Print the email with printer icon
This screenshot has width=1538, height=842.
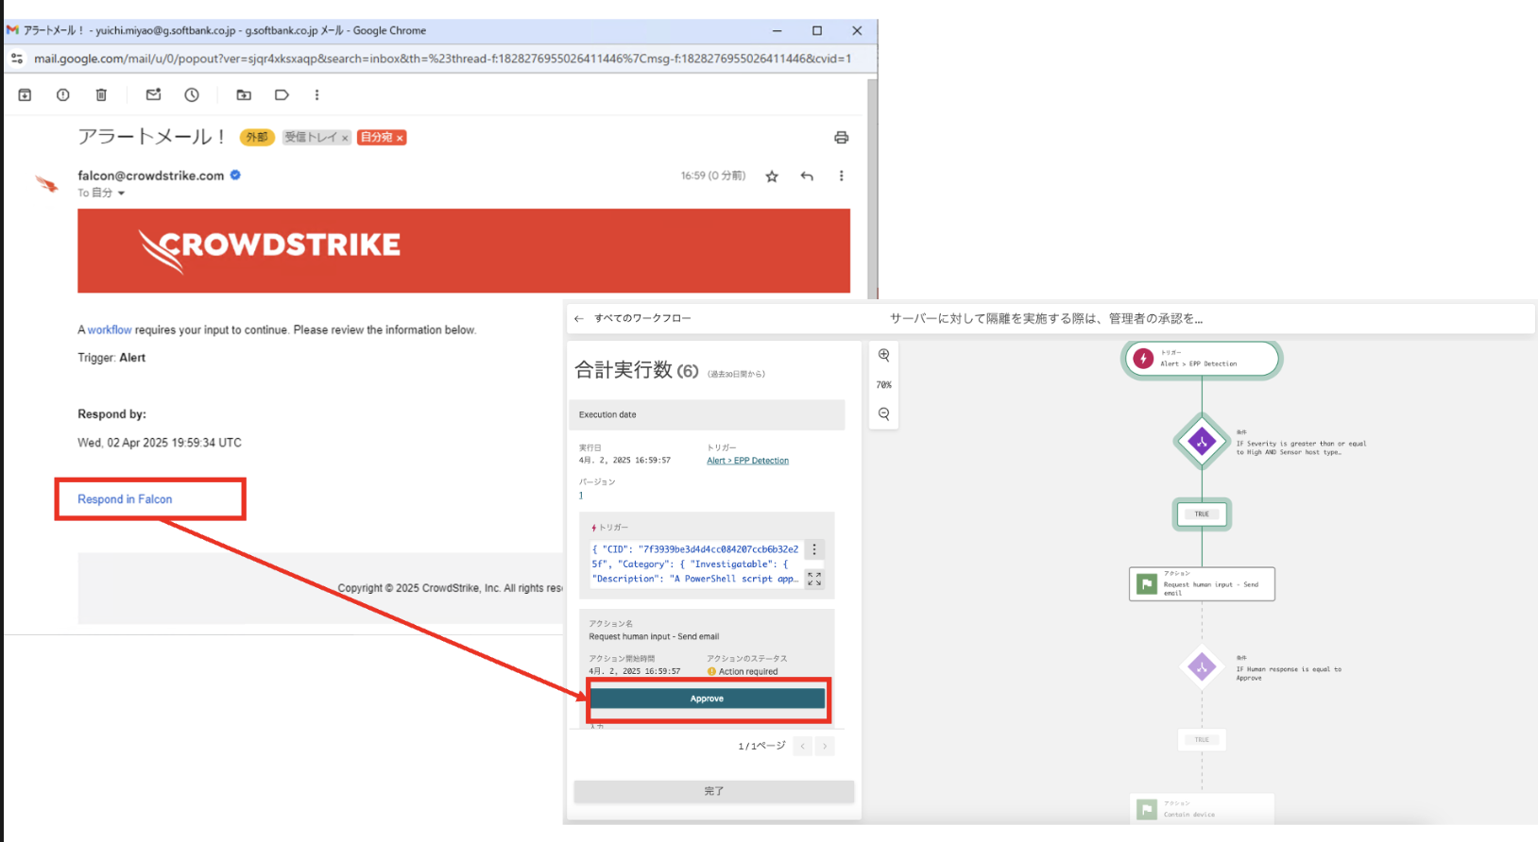tap(841, 138)
